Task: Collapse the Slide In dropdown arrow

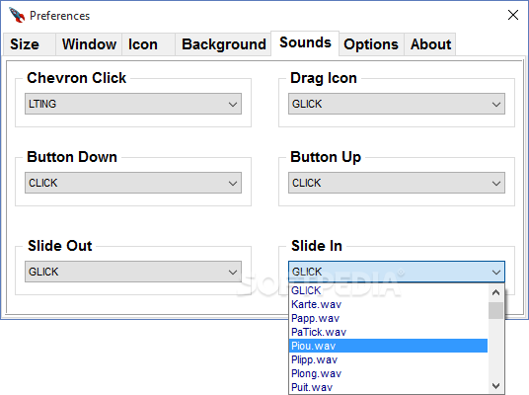Action: (x=495, y=272)
